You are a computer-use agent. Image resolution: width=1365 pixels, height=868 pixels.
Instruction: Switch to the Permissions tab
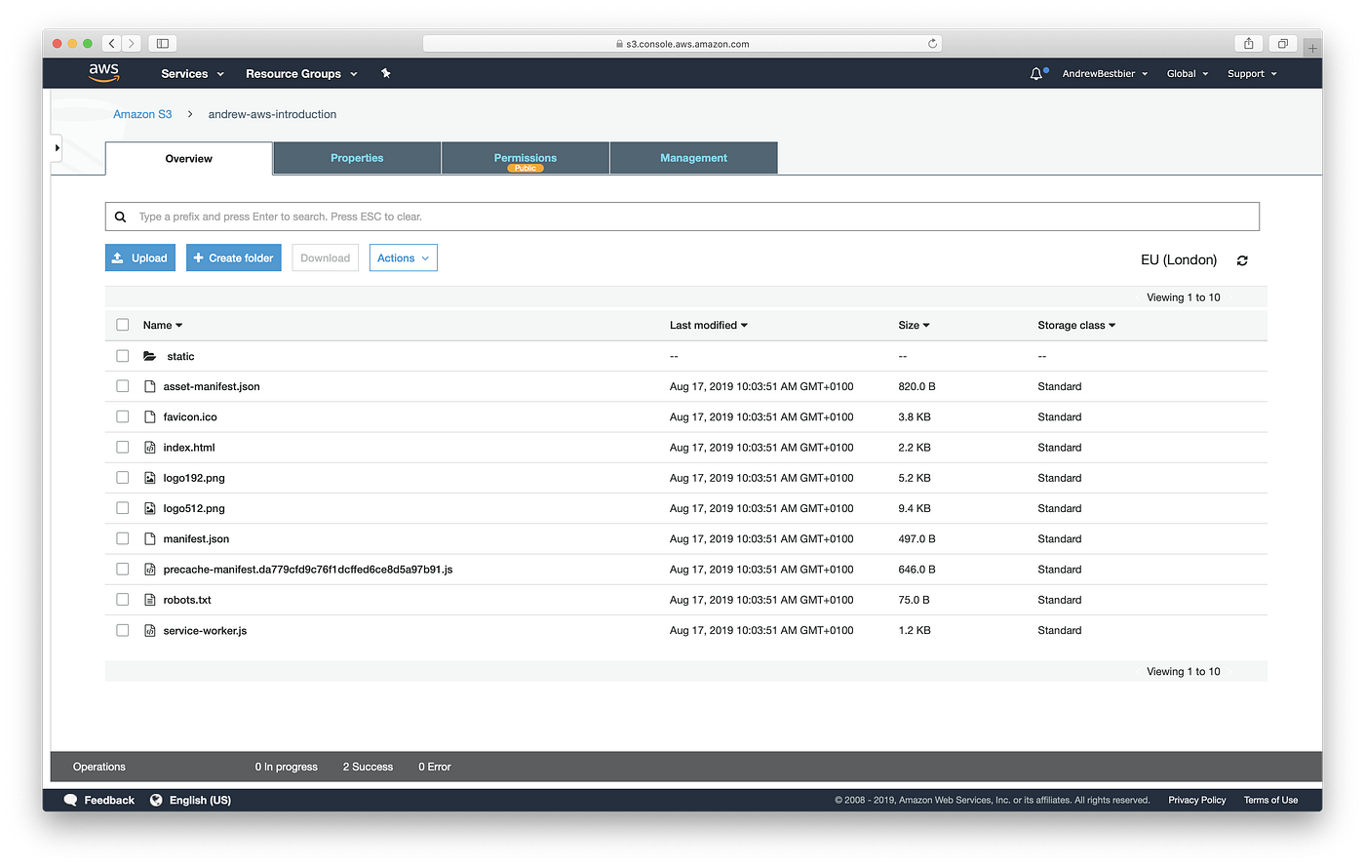pyautogui.click(x=525, y=157)
